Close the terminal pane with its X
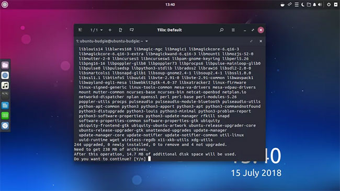 pos(260,41)
